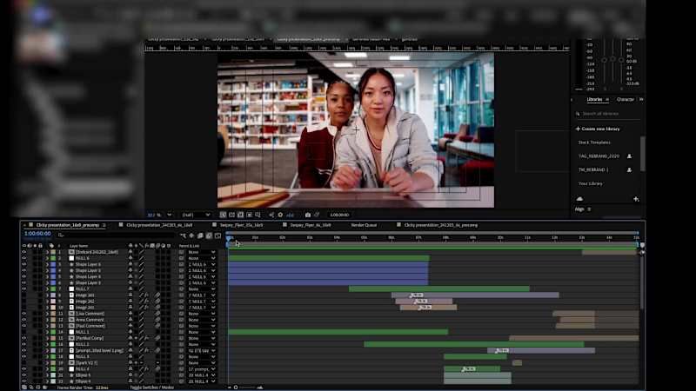Click Toggle Switches / Modes at the timeline bottom
This screenshot has width=696, height=391.
click(x=151, y=388)
